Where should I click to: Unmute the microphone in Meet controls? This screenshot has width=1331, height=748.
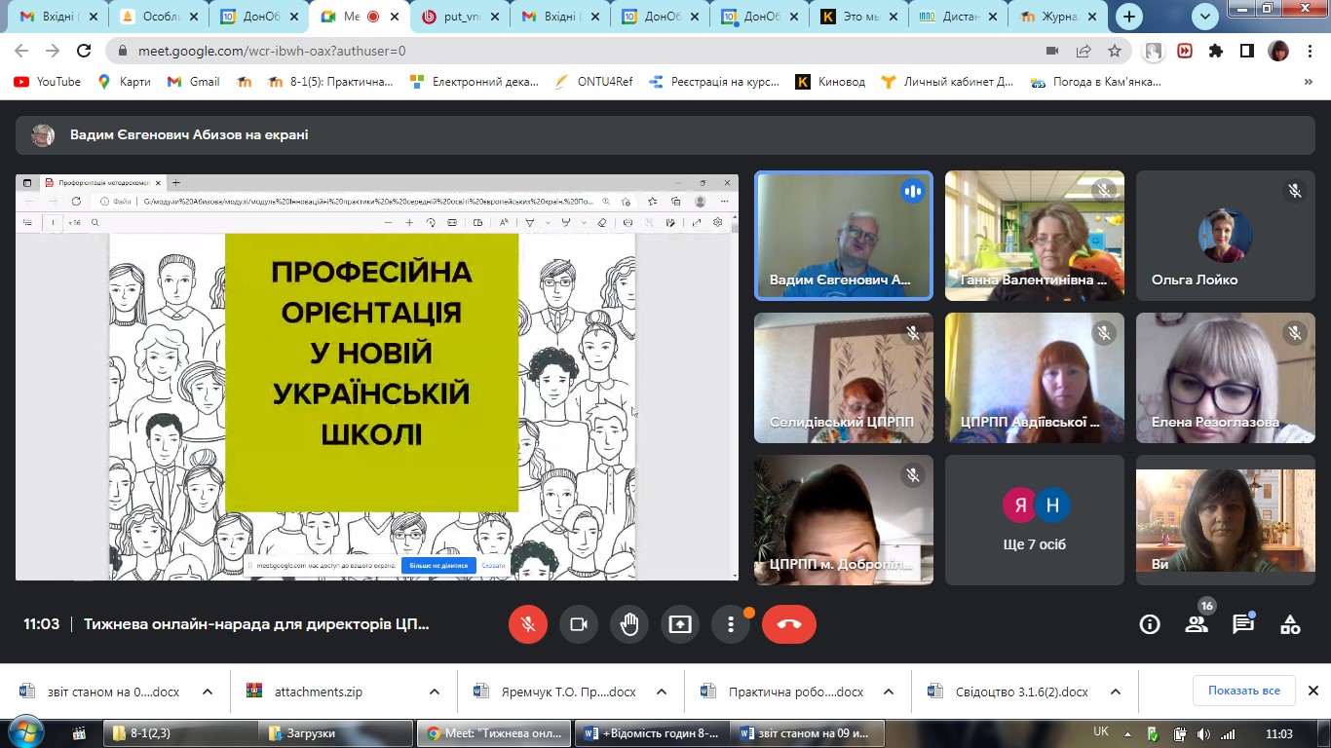[x=528, y=624]
